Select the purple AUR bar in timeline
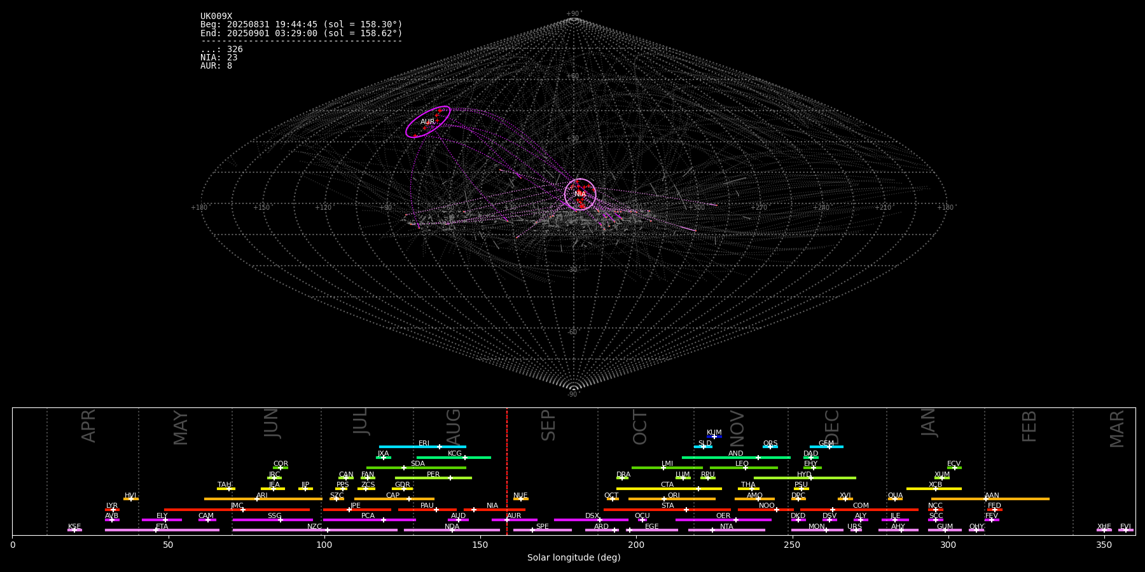 (x=515, y=520)
